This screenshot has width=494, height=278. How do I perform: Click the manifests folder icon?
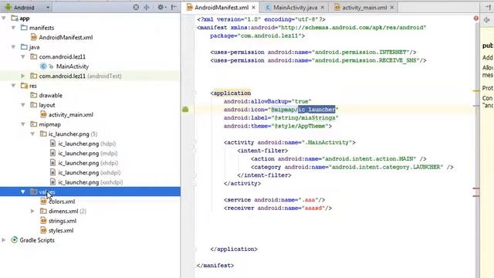click(24, 28)
